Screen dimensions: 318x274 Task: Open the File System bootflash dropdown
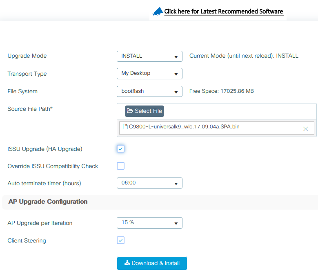149,91
